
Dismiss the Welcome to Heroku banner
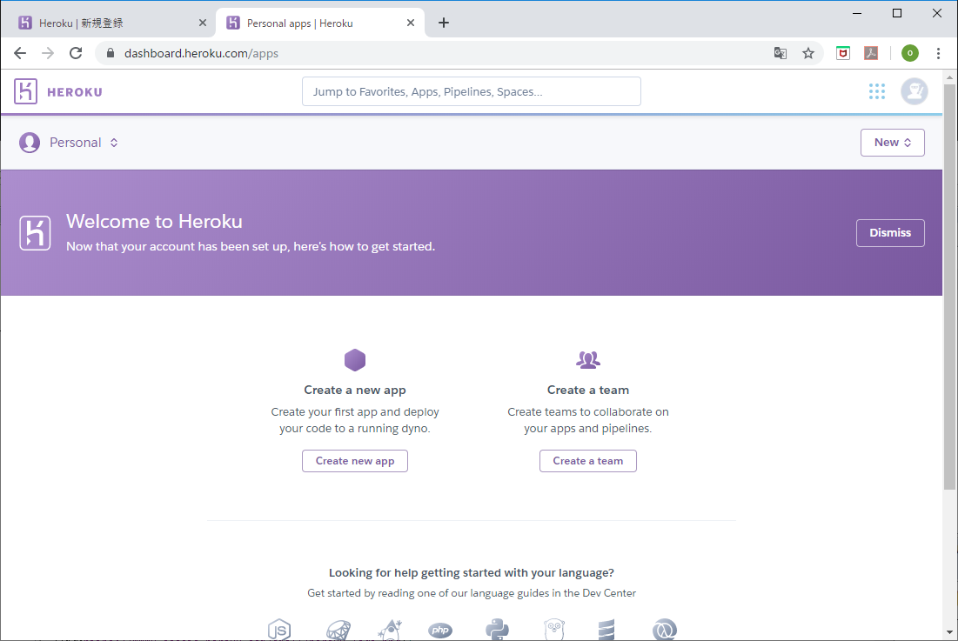pos(890,232)
